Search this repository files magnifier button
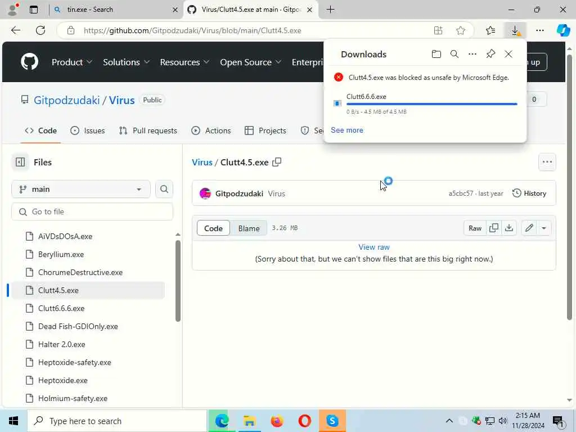 click(164, 189)
